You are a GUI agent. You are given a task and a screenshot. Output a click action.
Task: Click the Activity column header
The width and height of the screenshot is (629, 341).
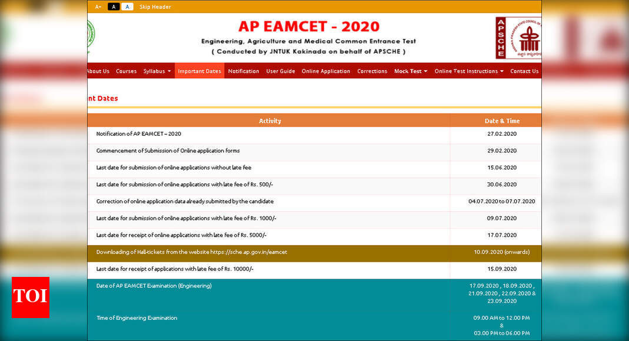(269, 121)
